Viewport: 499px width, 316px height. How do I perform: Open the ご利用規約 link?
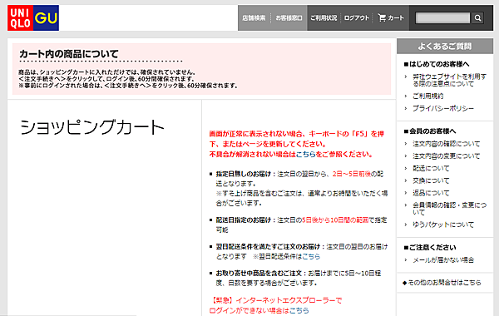pos(428,96)
